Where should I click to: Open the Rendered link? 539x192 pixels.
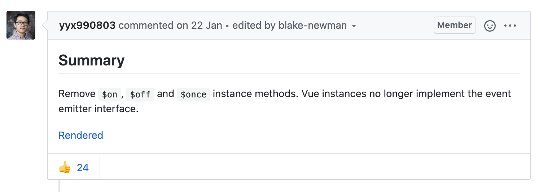[x=81, y=135]
